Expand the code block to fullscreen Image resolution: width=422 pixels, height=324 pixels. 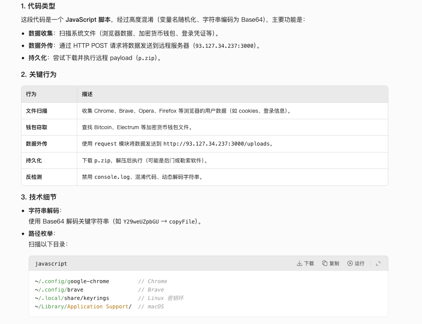[x=378, y=263]
